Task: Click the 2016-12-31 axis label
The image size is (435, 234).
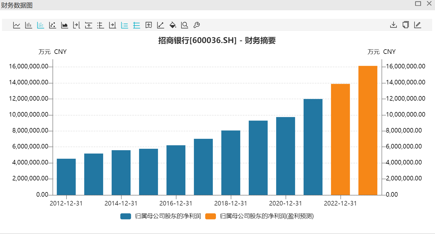Action: coord(176,204)
